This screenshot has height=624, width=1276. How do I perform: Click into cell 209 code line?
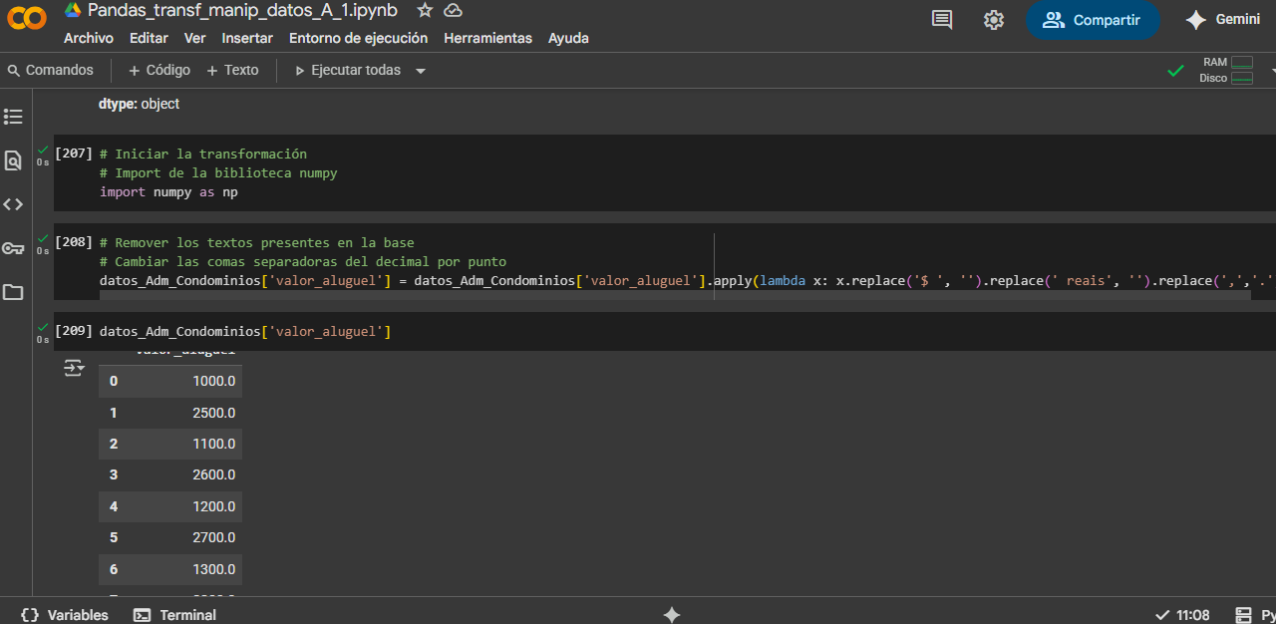[245, 331]
